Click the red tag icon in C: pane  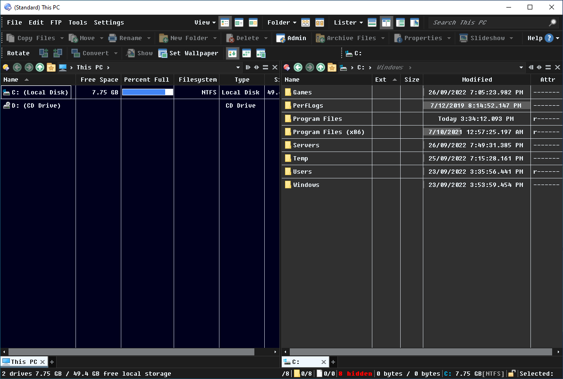pyautogui.click(x=286, y=67)
